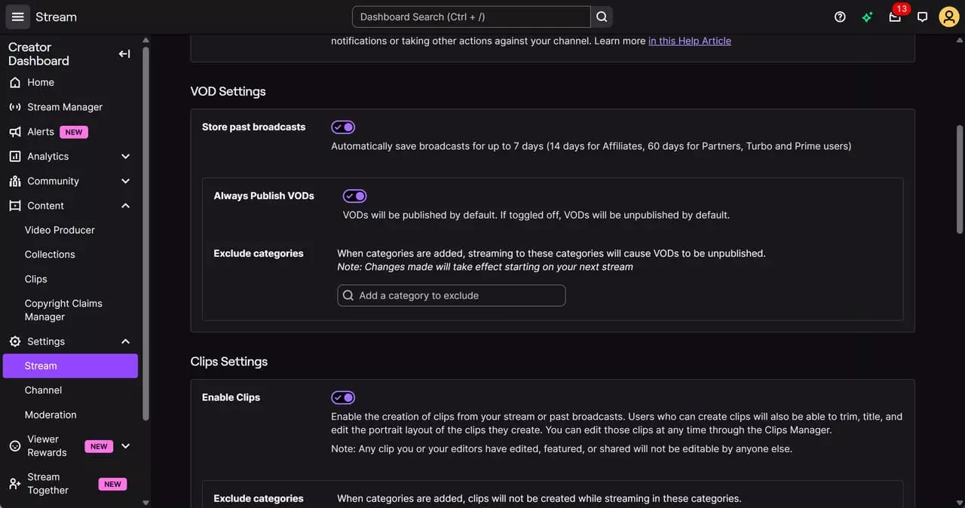
Task: Click the Analytics chart icon
Action: (15, 156)
